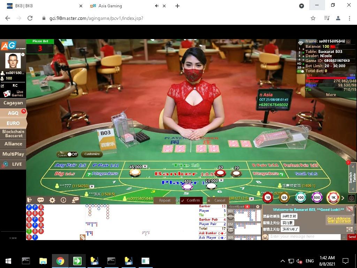Screen dimensions: 357x268
Task: Click the expand chat window icon
Action: (x=349, y=229)
